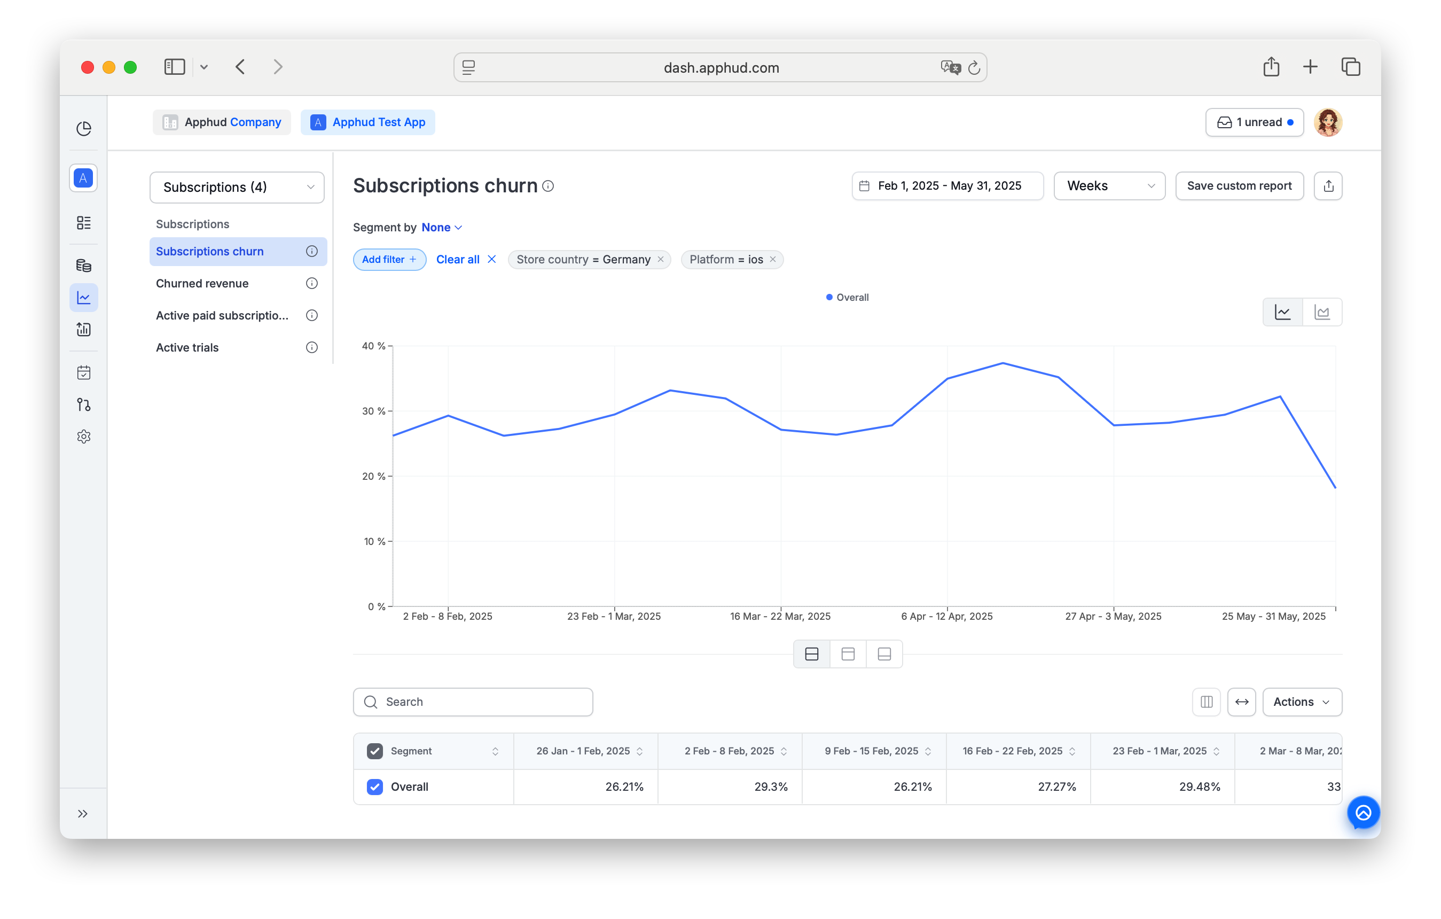Open the Weeks interval dropdown

(1109, 185)
